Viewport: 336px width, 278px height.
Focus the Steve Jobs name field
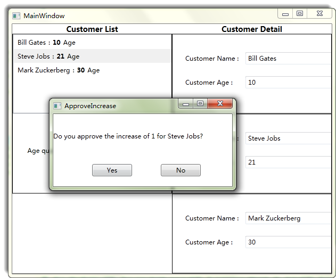tap(289, 138)
